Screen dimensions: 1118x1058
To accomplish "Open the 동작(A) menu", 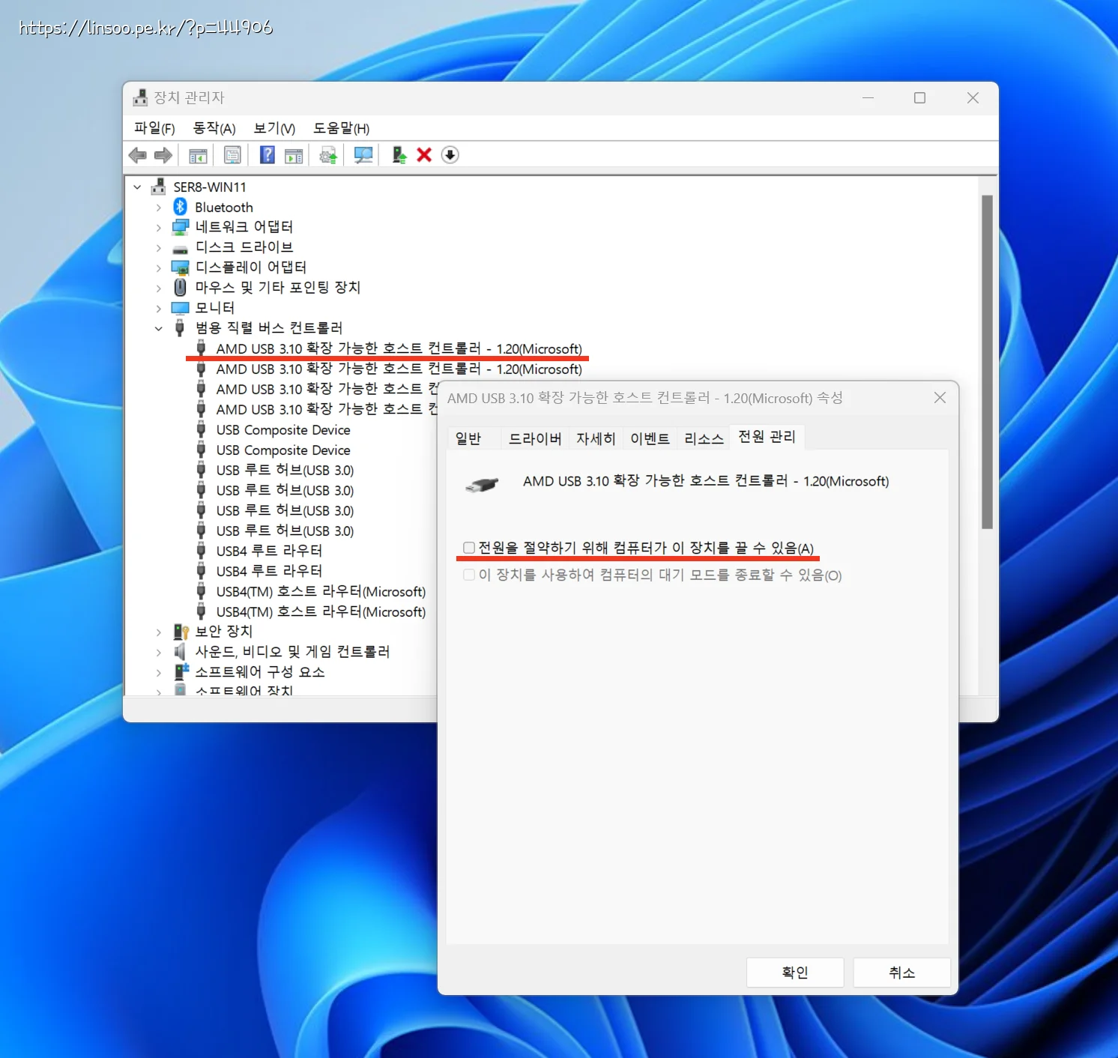I will pyautogui.click(x=214, y=128).
